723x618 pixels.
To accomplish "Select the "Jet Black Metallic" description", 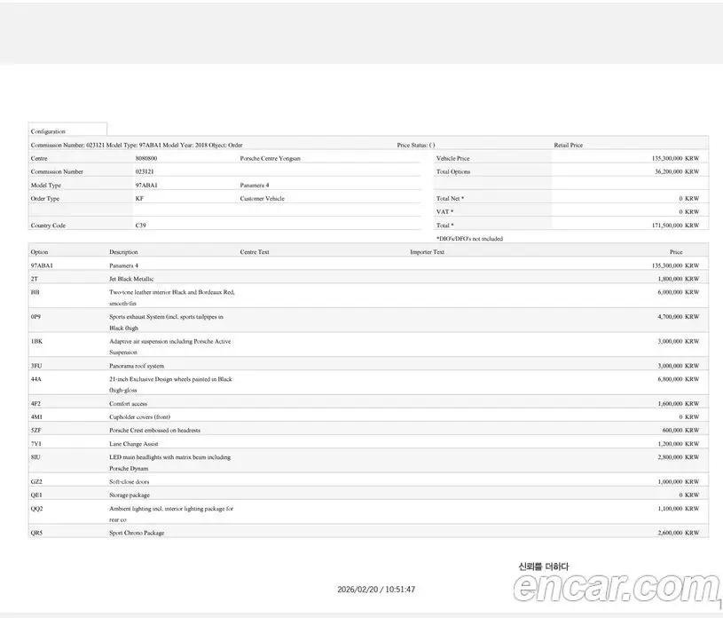I will coord(131,279).
